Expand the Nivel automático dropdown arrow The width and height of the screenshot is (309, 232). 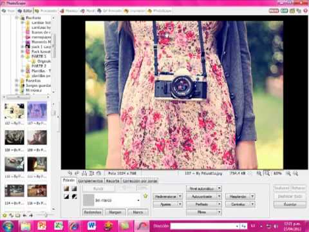click(219, 189)
